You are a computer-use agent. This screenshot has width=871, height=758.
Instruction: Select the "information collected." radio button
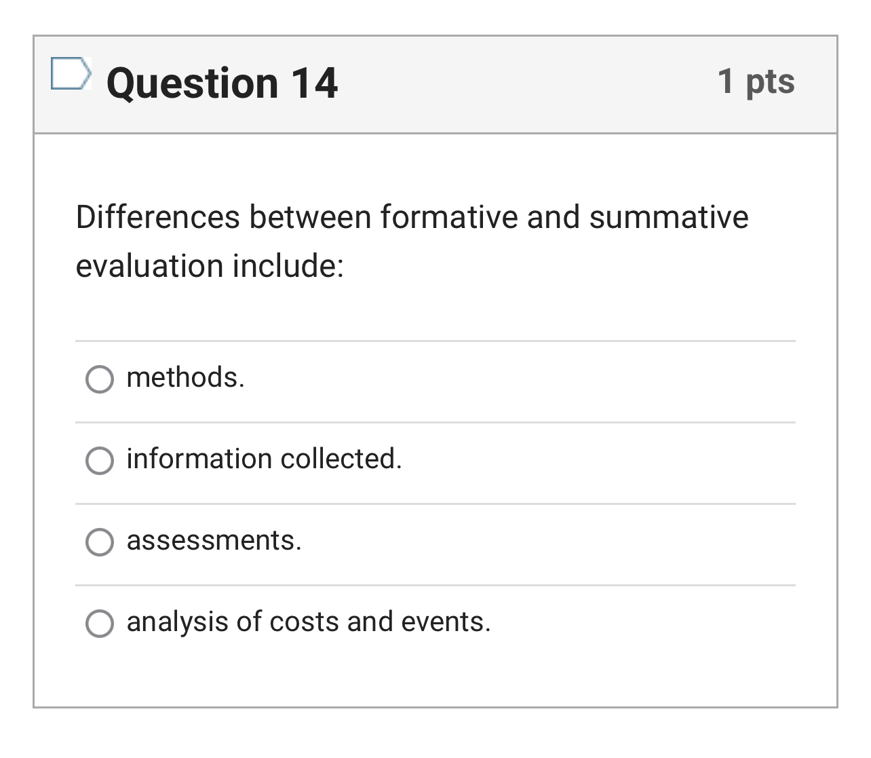[x=100, y=461]
